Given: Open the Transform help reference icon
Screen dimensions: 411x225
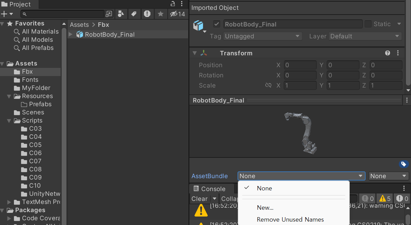Looking at the screenshot, I should click(x=388, y=53).
